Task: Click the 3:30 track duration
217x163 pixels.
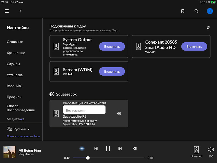Action: (x=151, y=158)
